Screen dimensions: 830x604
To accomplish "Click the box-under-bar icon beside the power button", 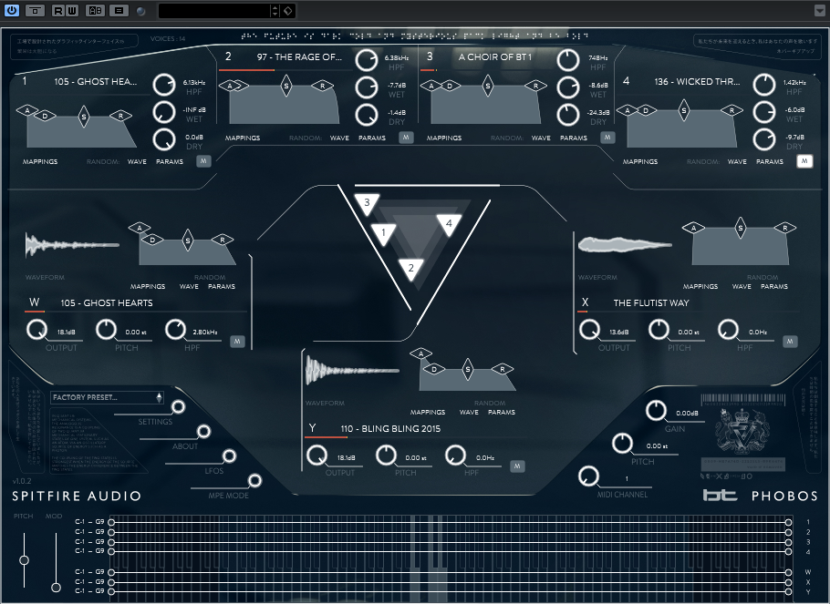I will pyautogui.click(x=36, y=11).
